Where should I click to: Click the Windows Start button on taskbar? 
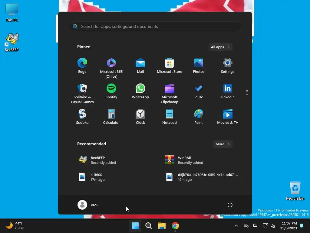pos(135,226)
